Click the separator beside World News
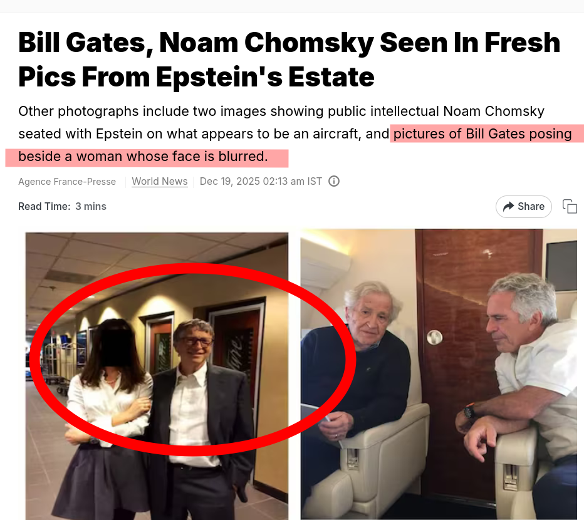584x520 pixels. 192,181
